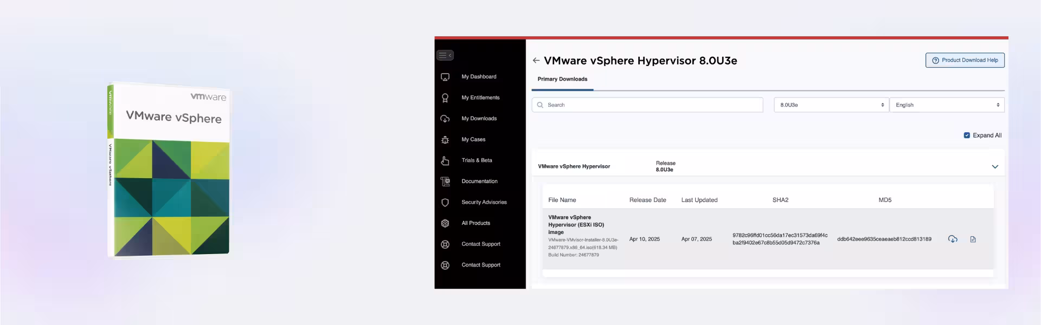The image size is (1041, 325).
Task: Click the My Dashboard monitor icon
Action: point(445,77)
